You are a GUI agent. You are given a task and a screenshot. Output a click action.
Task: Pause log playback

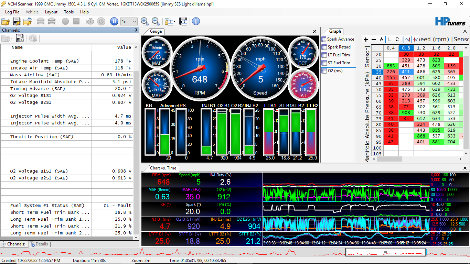114,22
